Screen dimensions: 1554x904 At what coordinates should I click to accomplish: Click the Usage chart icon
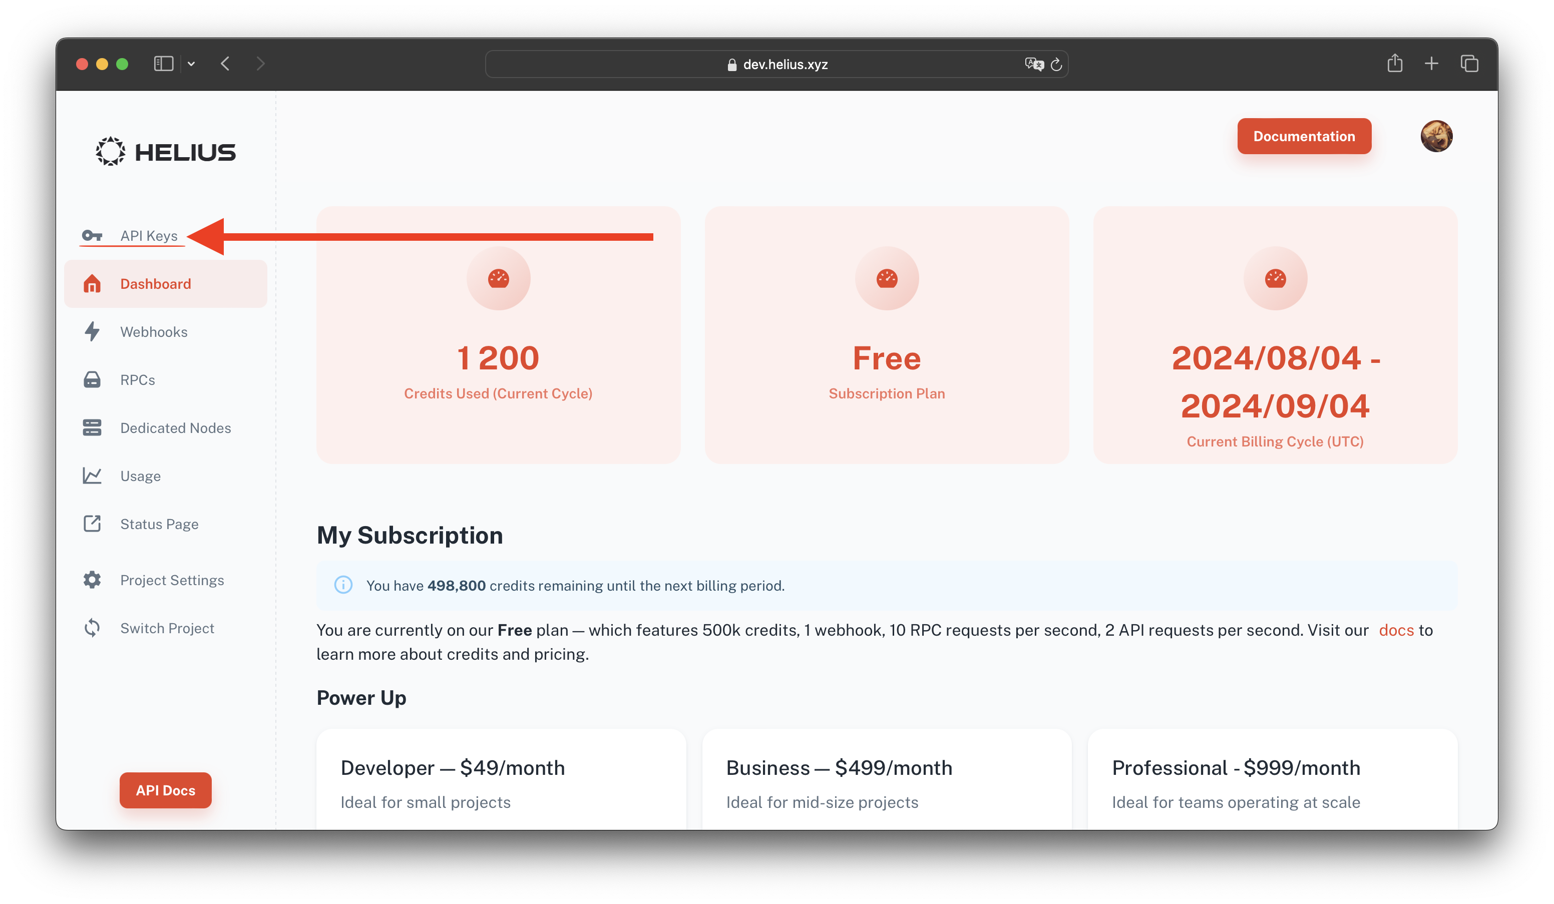pyautogui.click(x=92, y=476)
